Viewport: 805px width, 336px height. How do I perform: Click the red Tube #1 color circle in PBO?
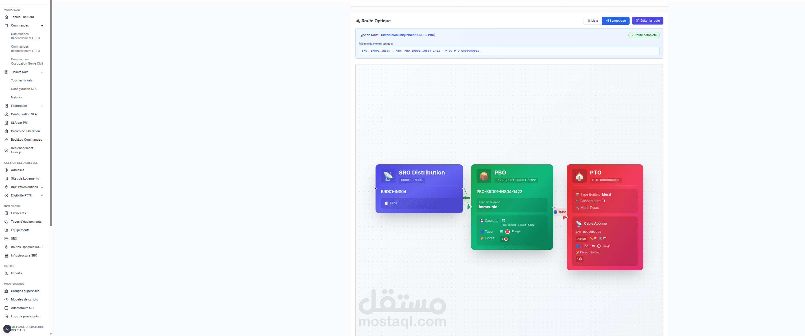pyautogui.click(x=507, y=232)
